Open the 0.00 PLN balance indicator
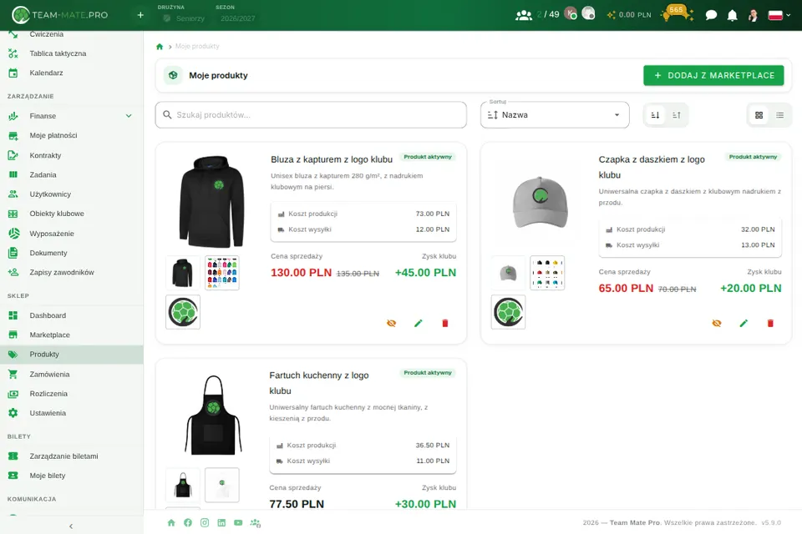The image size is (802, 534). [x=629, y=15]
